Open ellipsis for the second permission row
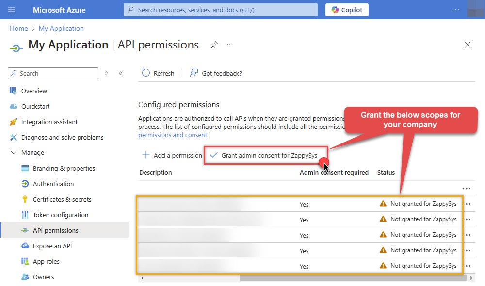This screenshot has height=286, width=485. (468, 219)
